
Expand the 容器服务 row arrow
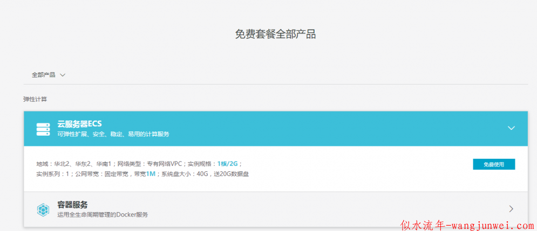tap(511, 209)
